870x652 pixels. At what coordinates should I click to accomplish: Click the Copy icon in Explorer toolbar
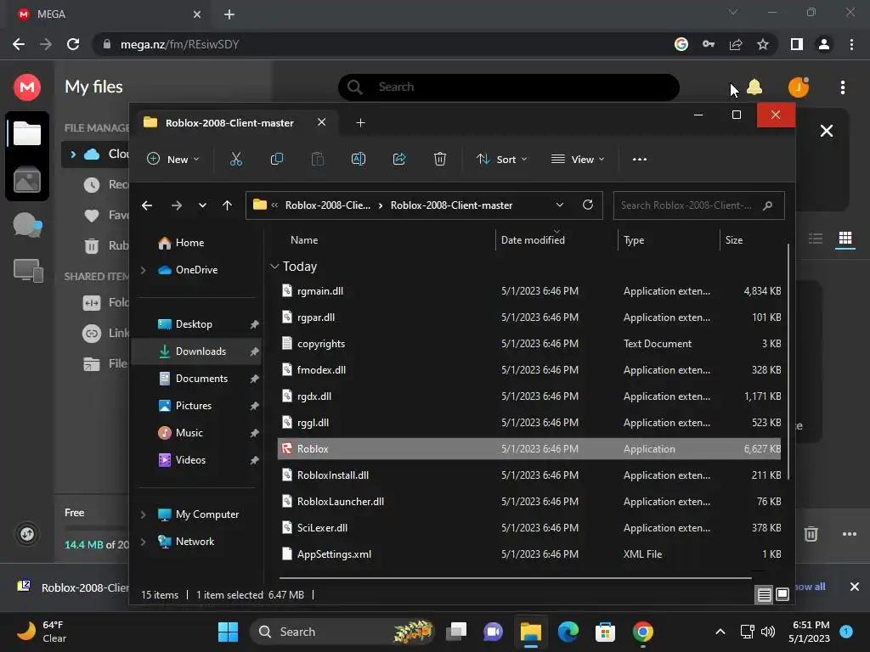[276, 159]
